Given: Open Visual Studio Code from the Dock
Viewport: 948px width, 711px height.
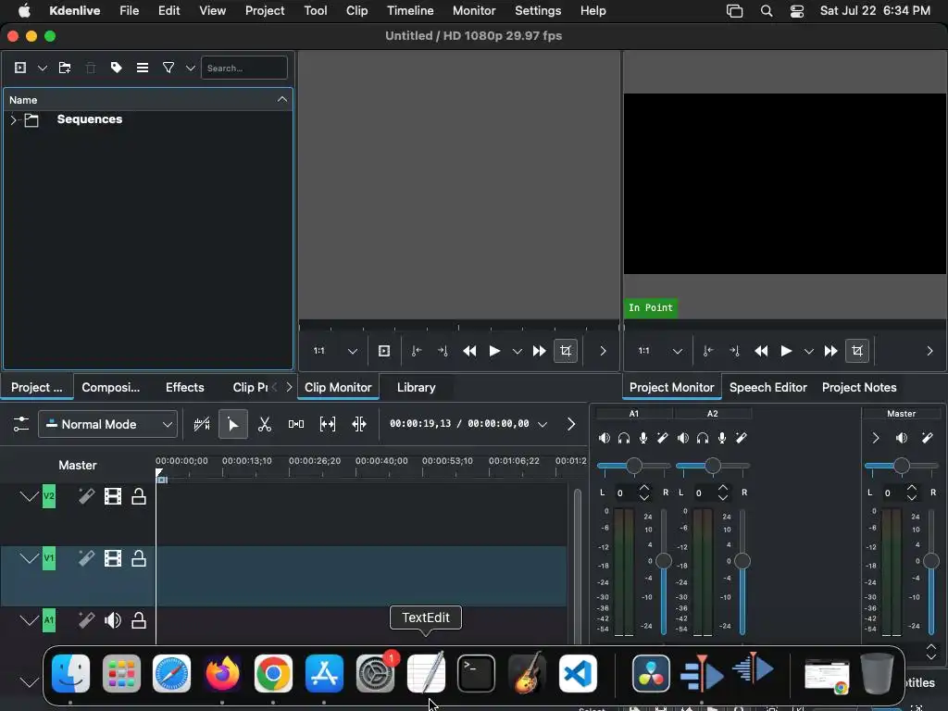Looking at the screenshot, I should (578, 674).
